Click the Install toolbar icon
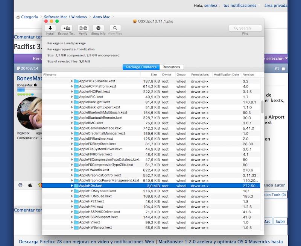Screen dimensions: 301x246 tap(50, 28)
